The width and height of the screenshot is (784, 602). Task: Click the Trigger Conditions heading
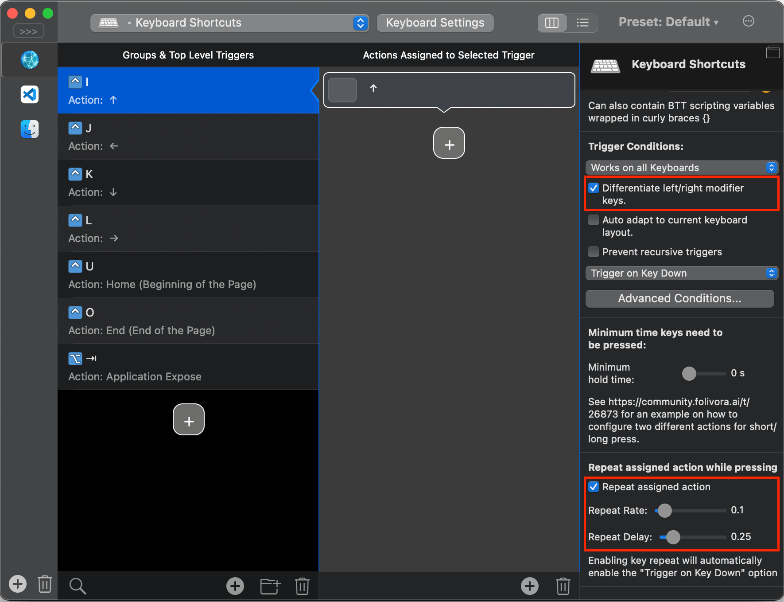[636, 146]
